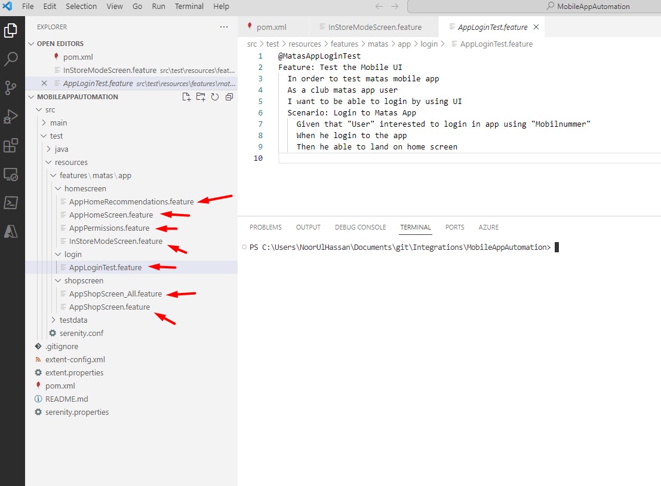Collapse the Open Editors section
The image size is (661, 486).
click(x=31, y=44)
